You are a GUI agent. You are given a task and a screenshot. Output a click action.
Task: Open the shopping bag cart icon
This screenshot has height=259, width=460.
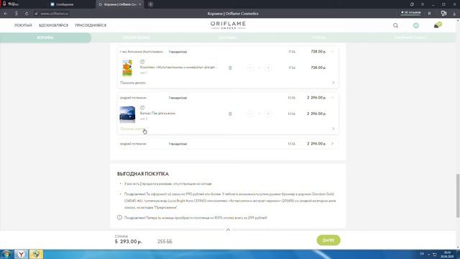point(437,25)
